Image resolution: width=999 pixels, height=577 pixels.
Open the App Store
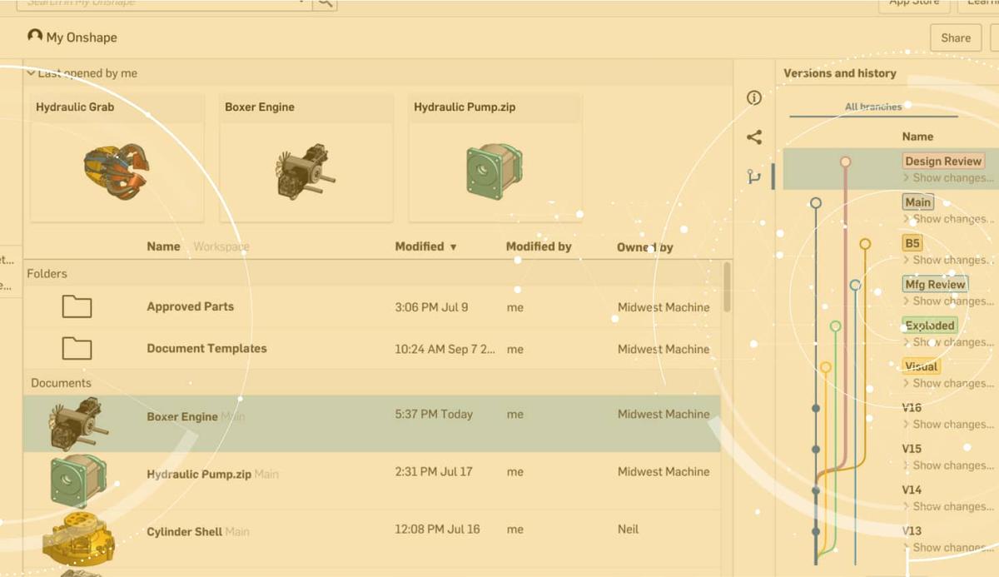[x=913, y=3]
